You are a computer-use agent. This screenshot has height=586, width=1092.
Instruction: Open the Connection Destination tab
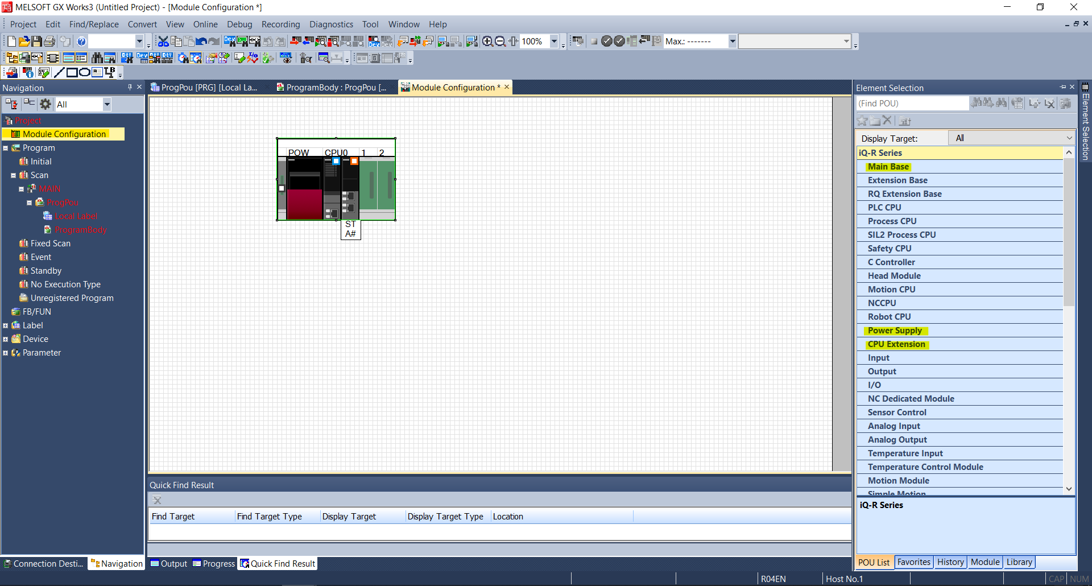pyautogui.click(x=44, y=564)
